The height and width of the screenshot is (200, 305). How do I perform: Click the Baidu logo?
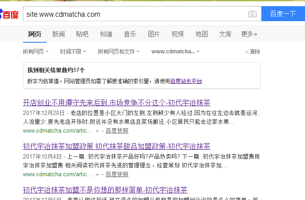pyautogui.click(x=9, y=14)
